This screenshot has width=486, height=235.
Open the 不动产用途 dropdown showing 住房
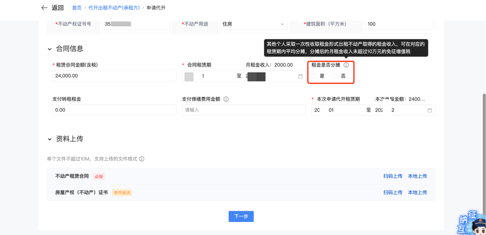coord(253,24)
